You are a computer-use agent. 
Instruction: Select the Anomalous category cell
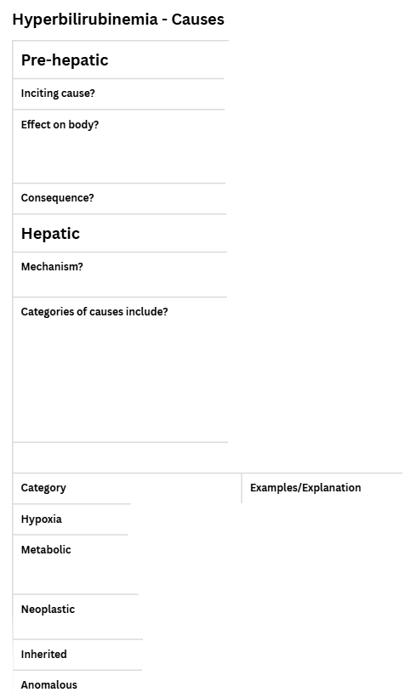[77, 684]
